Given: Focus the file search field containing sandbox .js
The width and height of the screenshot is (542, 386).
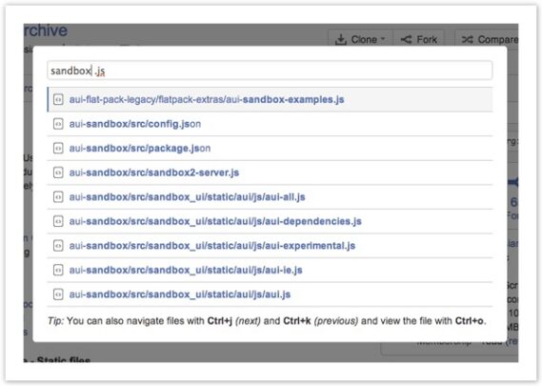Looking at the screenshot, I should point(270,71).
